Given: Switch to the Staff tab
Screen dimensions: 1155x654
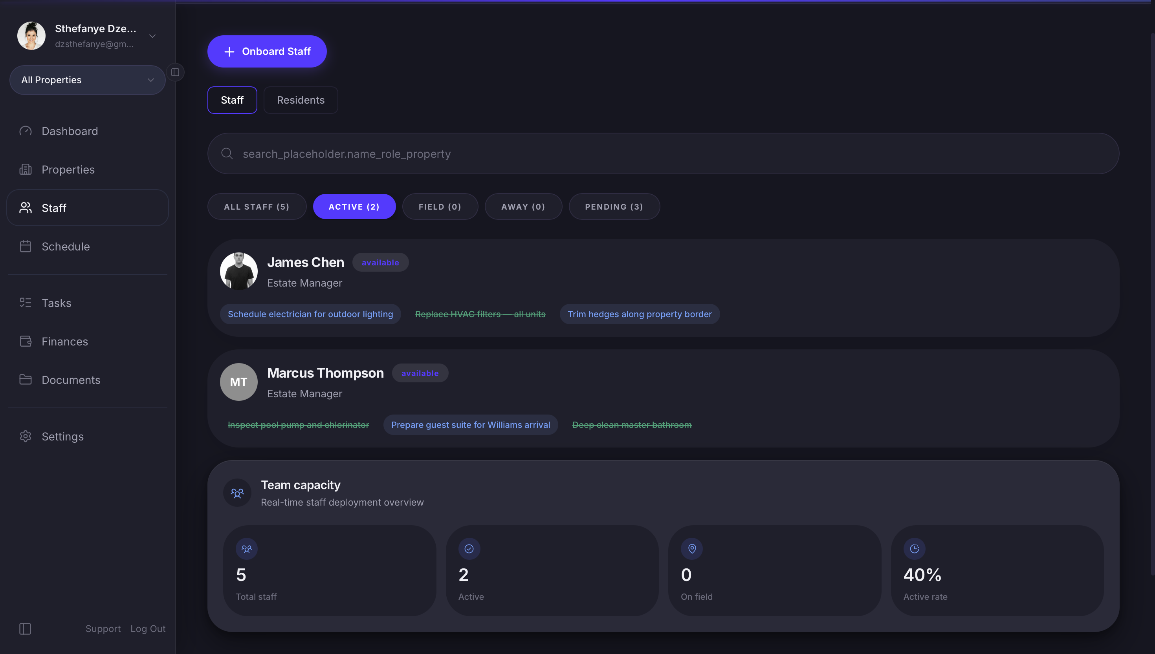Looking at the screenshot, I should [x=232, y=100].
